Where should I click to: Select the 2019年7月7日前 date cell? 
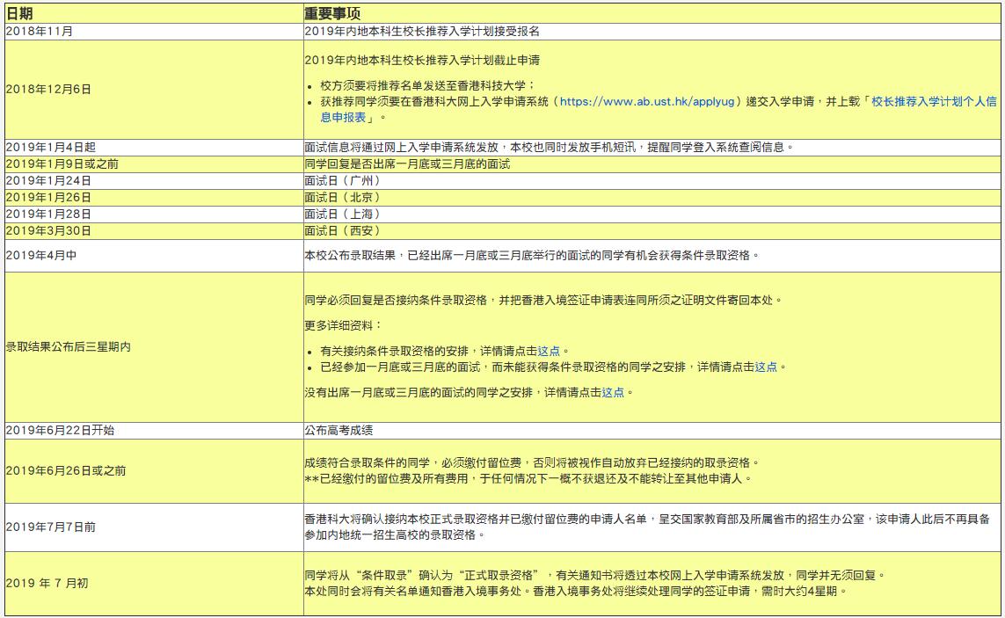pos(51,527)
